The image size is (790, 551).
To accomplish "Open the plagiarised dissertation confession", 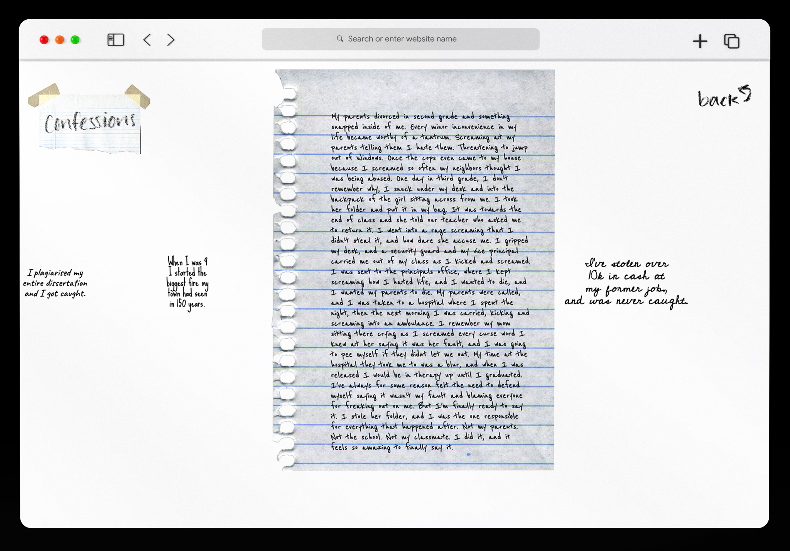I will coord(55,283).
